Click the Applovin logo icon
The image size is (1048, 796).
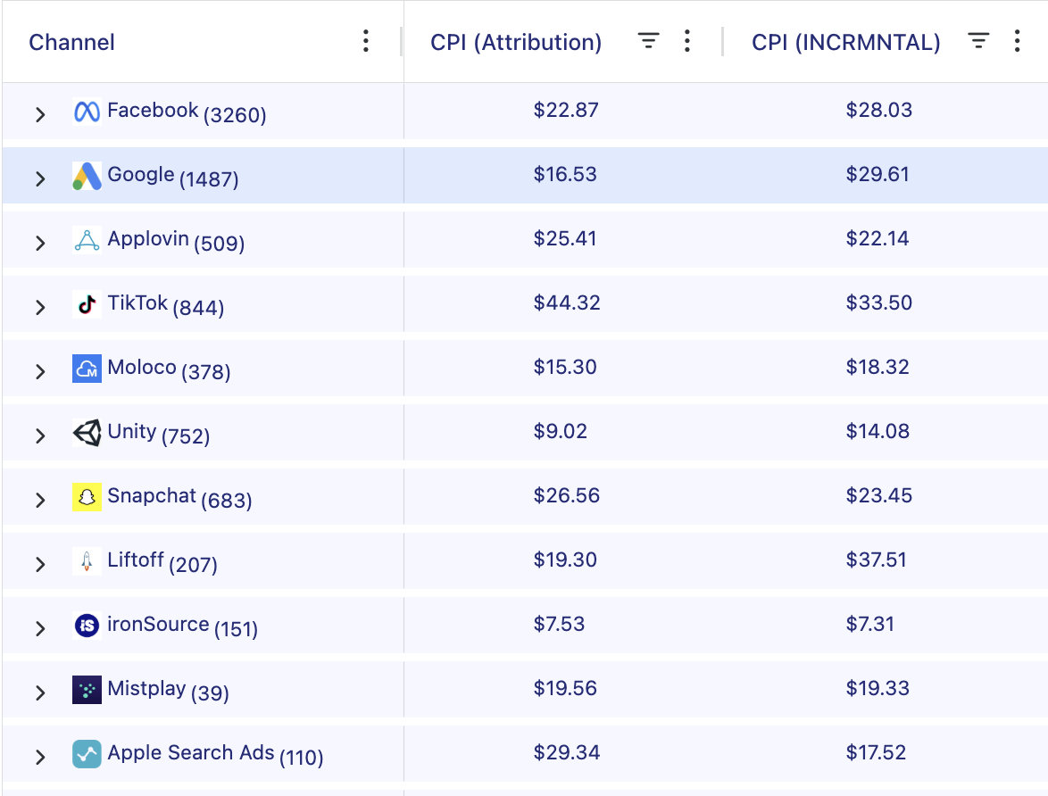87,240
